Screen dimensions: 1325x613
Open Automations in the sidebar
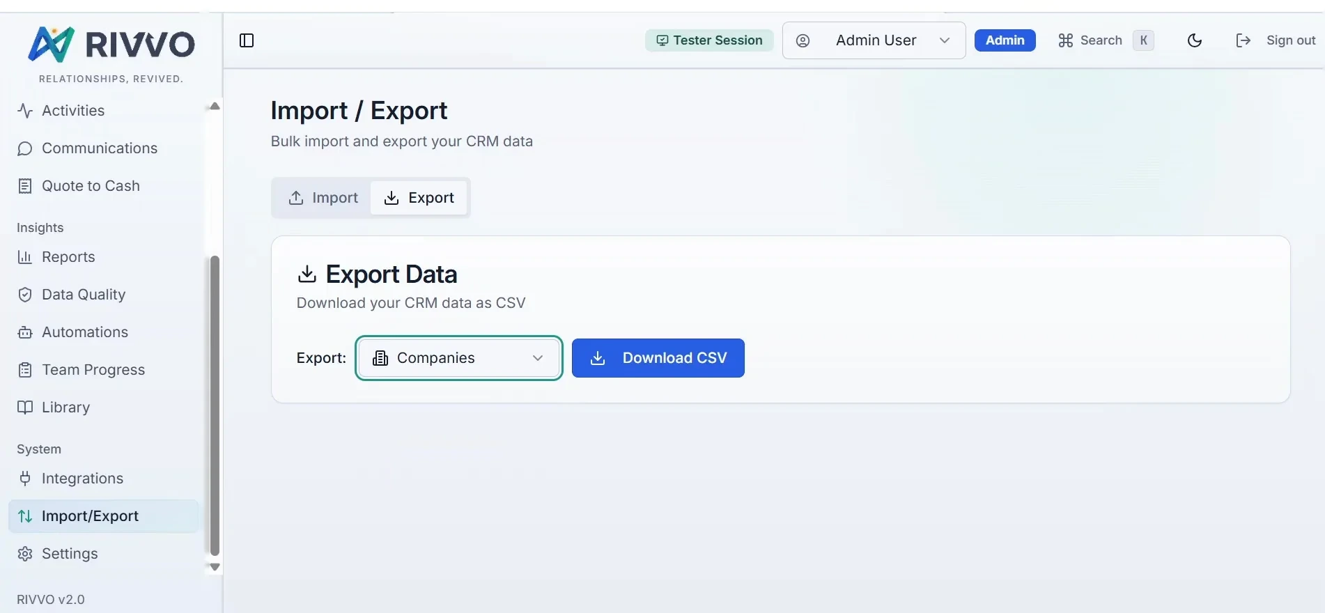click(x=103, y=332)
